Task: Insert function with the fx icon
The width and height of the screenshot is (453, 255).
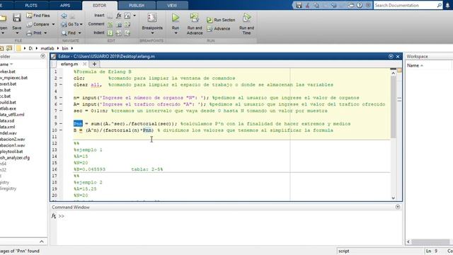Action: [119, 16]
